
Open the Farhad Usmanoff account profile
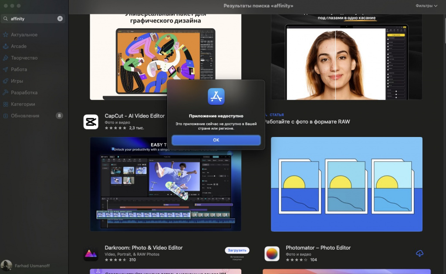coord(26,266)
